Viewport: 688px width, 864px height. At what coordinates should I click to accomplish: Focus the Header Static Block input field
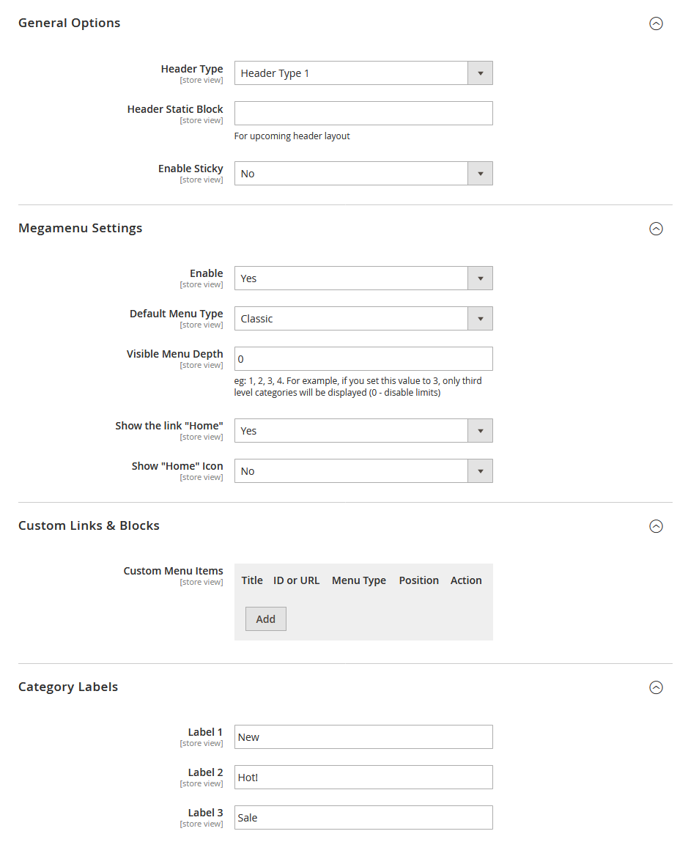(x=363, y=113)
